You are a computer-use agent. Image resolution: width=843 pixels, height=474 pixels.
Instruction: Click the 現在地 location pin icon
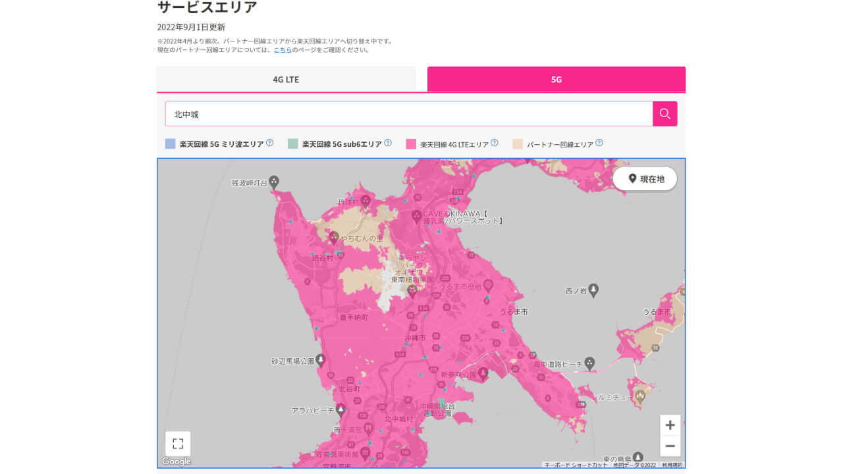[631, 178]
